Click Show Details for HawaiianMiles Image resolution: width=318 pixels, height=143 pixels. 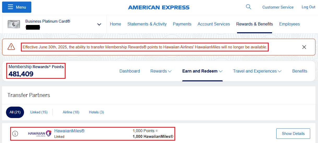[293, 134]
